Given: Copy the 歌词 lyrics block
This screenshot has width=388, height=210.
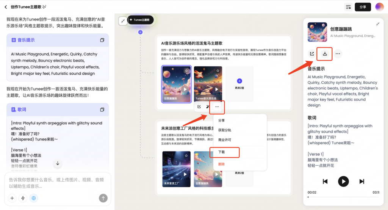Looking at the screenshot, I should coord(102,110).
